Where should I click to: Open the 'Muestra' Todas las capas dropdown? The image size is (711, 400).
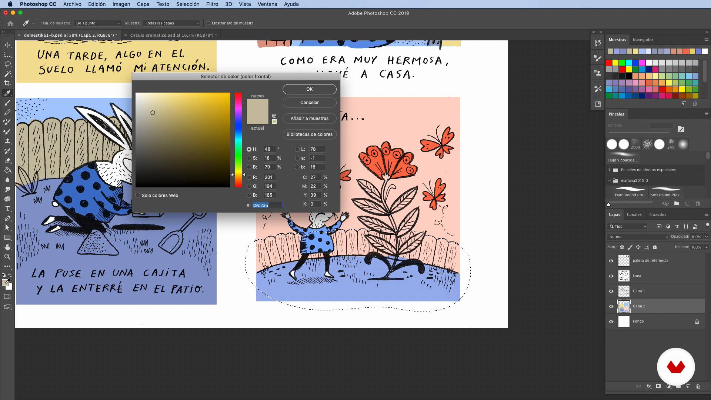click(x=172, y=23)
